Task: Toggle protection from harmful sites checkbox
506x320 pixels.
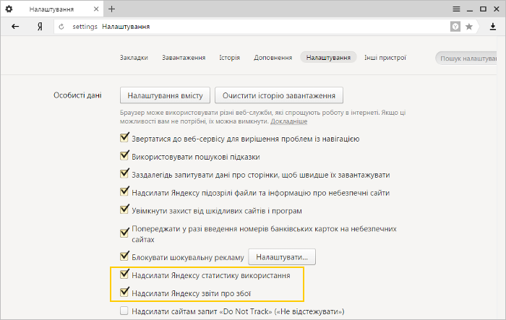Action: tap(124, 210)
